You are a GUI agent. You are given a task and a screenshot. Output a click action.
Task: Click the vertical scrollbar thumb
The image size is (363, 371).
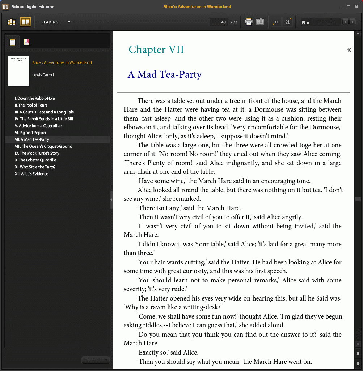pos(358,199)
